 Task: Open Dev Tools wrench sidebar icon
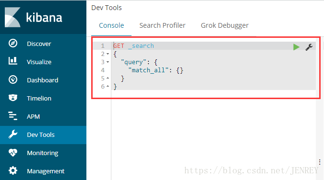click(13, 134)
